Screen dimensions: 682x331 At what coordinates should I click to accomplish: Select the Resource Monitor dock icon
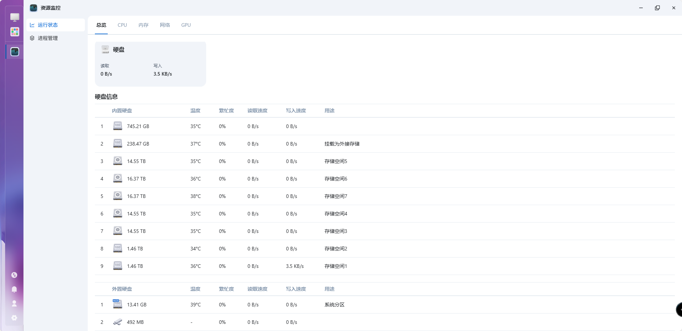[x=15, y=52]
